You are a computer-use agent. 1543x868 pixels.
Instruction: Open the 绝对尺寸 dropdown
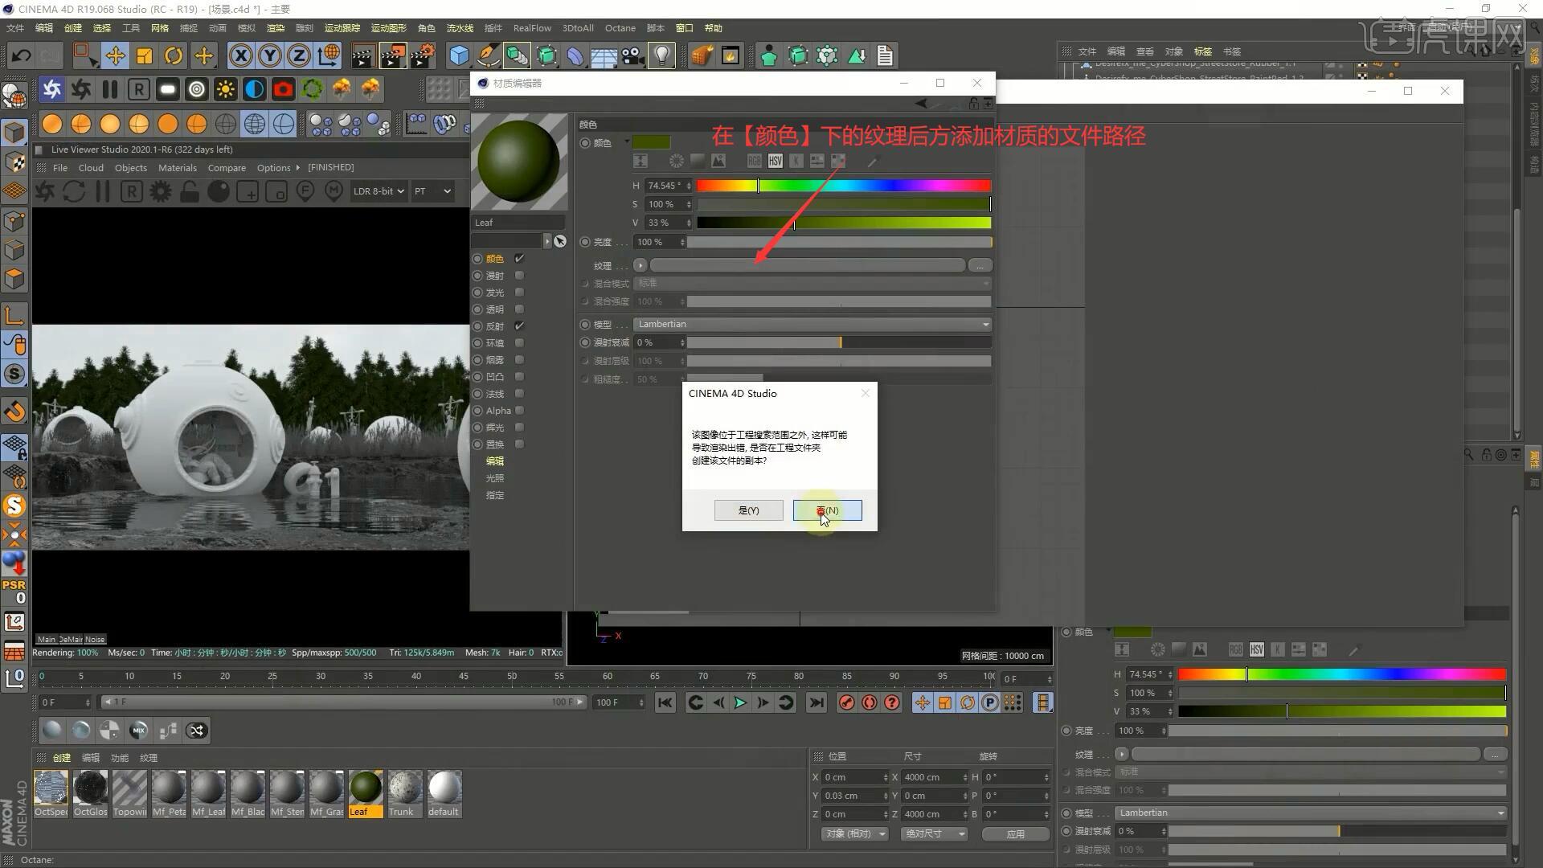[935, 834]
